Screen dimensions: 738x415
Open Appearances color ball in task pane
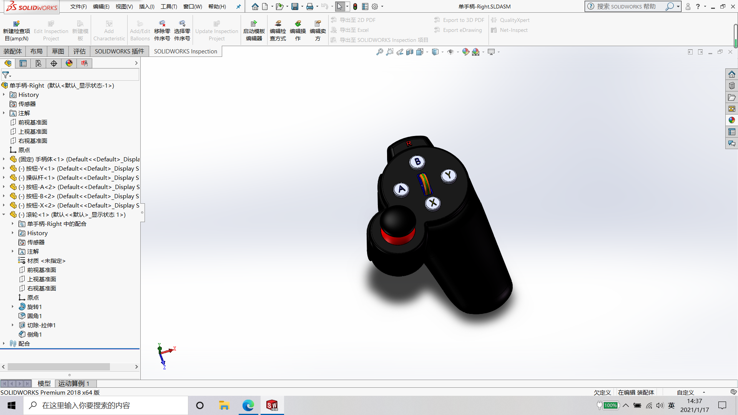(x=732, y=120)
